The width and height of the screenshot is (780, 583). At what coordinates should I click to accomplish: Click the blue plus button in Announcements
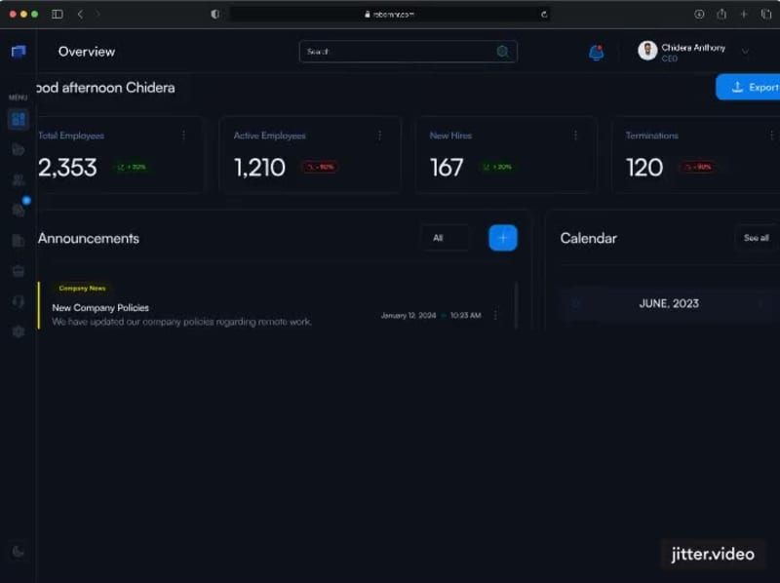point(502,237)
